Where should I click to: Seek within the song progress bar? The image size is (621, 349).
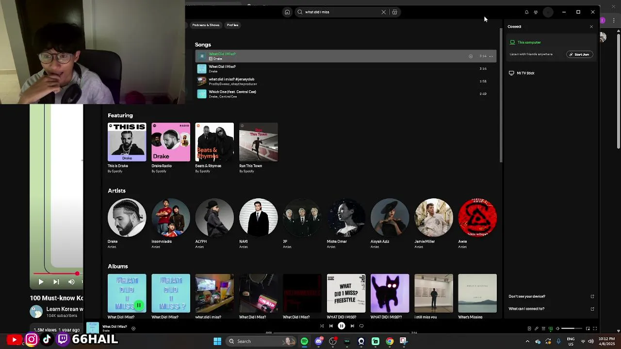click(342, 333)
